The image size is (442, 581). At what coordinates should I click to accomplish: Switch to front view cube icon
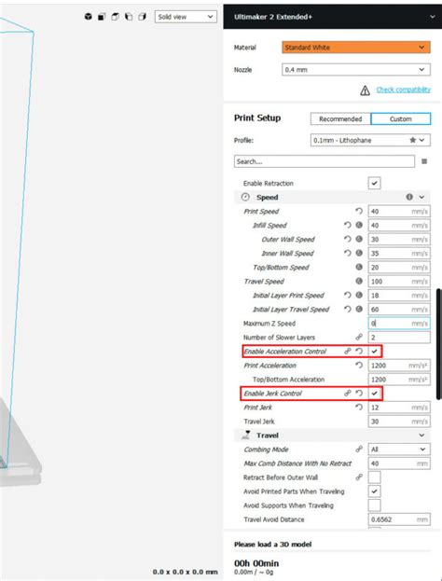[102, 17]
